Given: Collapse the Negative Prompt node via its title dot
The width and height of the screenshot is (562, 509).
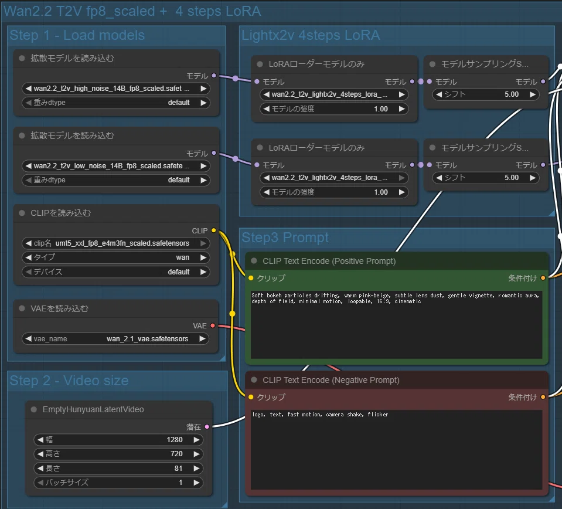Looking at the screenshot, I should pyautogui.click(x=254, y=380).
